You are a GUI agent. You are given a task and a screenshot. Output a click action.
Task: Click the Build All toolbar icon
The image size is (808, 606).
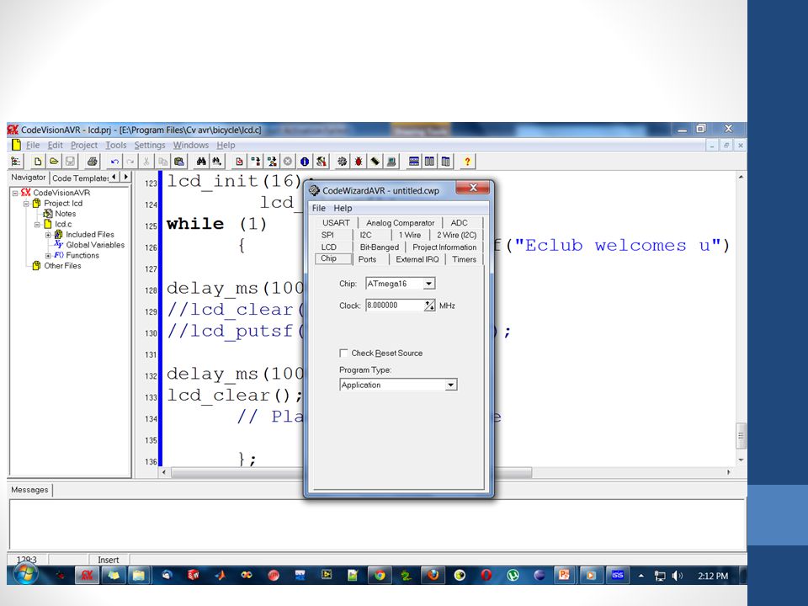pos(272,162)
